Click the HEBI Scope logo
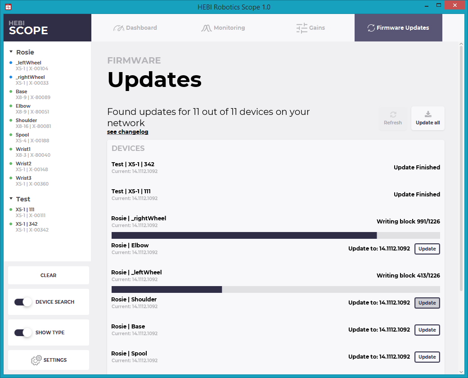This screenshot has height=378, width=468. click(x=28, y=27)
